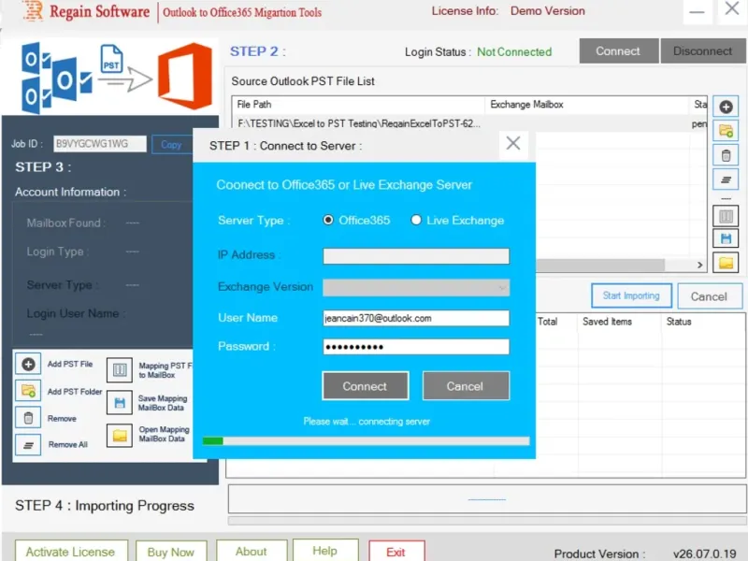Screen dimensions: 748x561
Task: Click the Mailbox Found label
Action: coord(65,223)
